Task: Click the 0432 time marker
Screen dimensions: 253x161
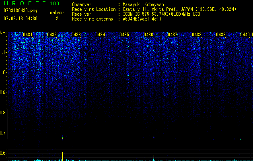Action: [52, 35]
